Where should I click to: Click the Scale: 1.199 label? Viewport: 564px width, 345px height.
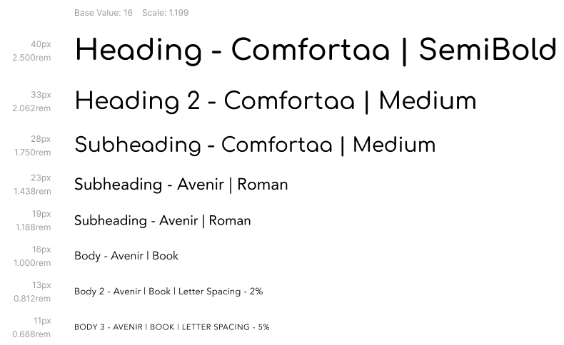pos(165,13)
